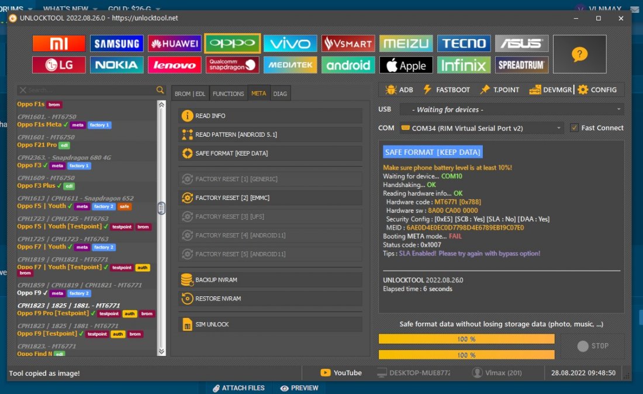Click RESTORE NVRAM button

(x=270, y=299)
